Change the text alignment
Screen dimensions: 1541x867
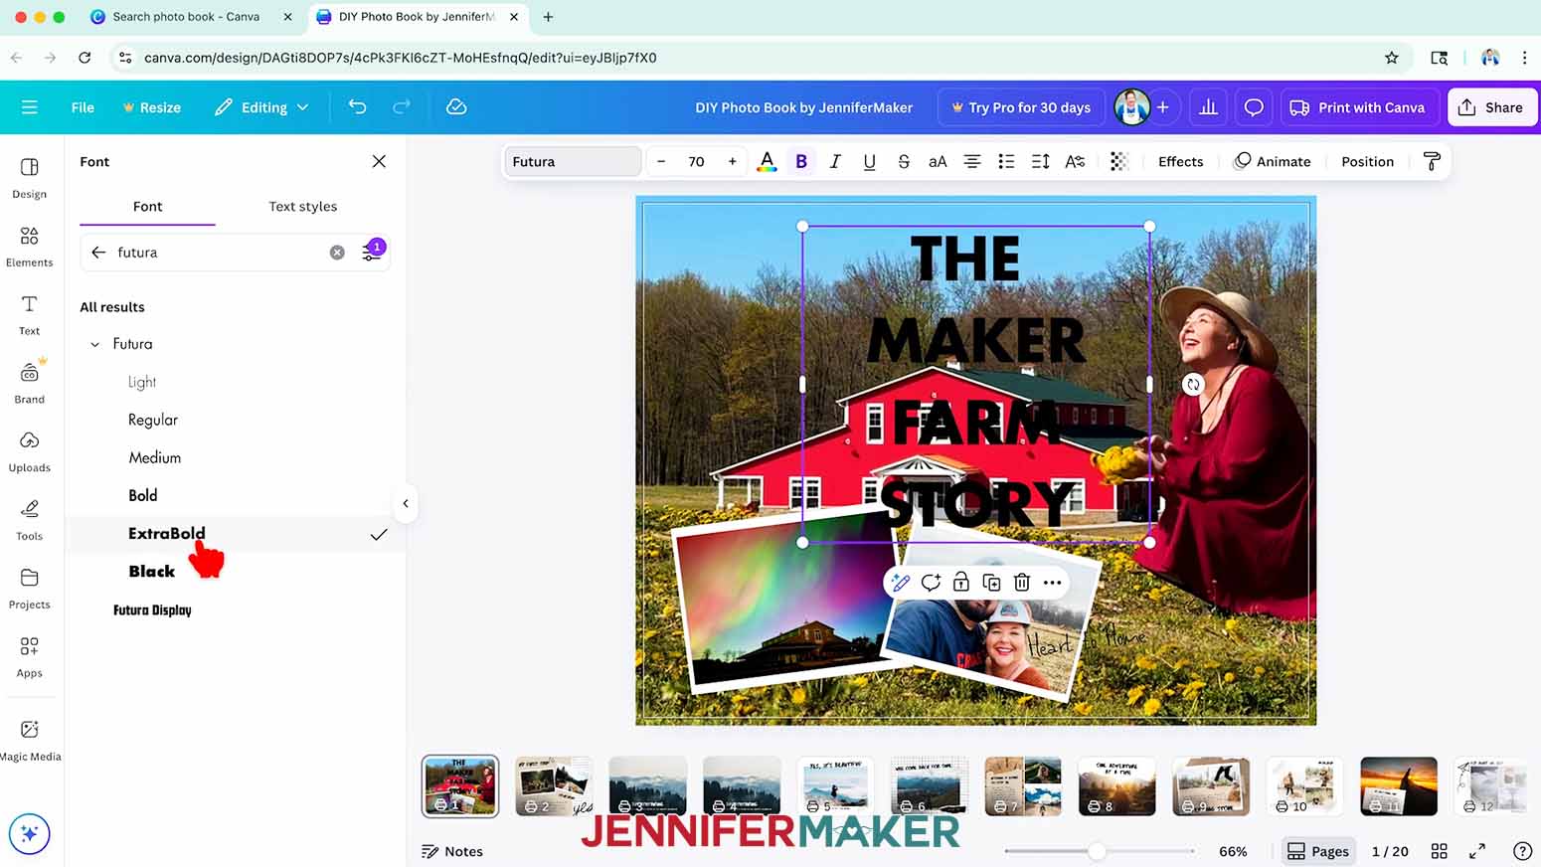tap(972, 162)
